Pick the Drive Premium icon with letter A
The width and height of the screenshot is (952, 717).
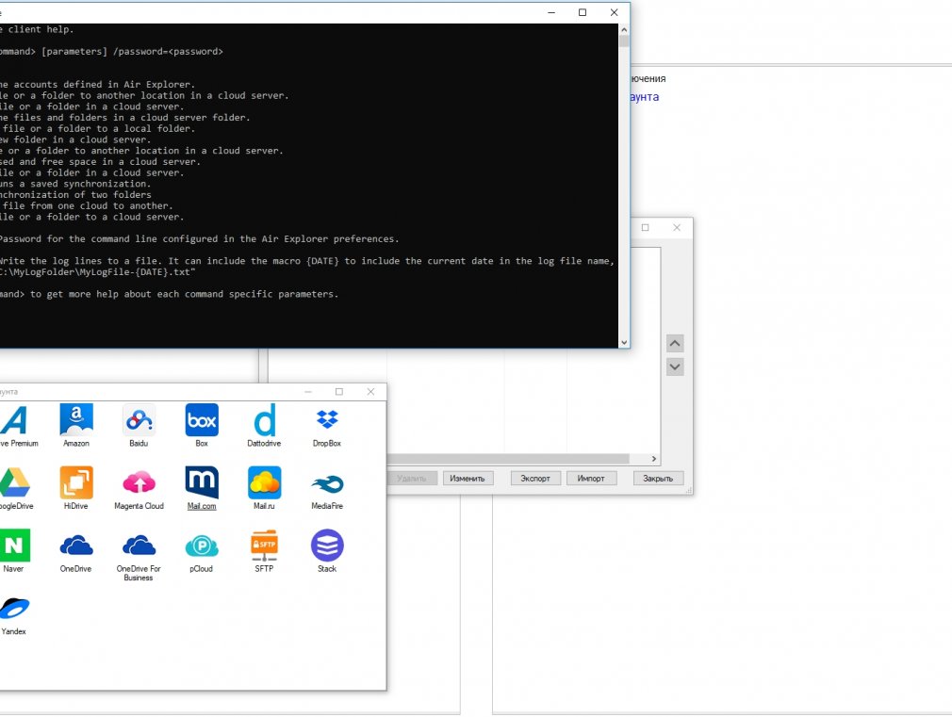14,420
